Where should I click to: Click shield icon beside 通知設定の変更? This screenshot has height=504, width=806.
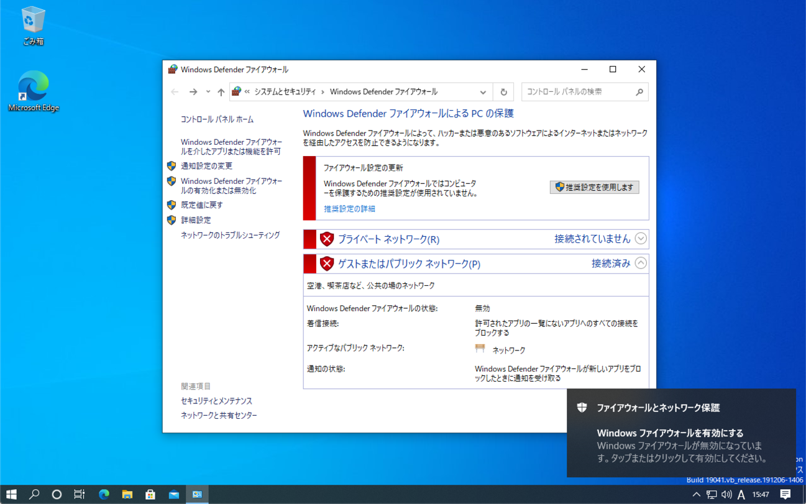(x=172, y=166)
